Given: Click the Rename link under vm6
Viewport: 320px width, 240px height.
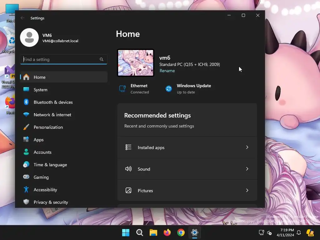Looking at the screenshot, I should coord(167,71).
